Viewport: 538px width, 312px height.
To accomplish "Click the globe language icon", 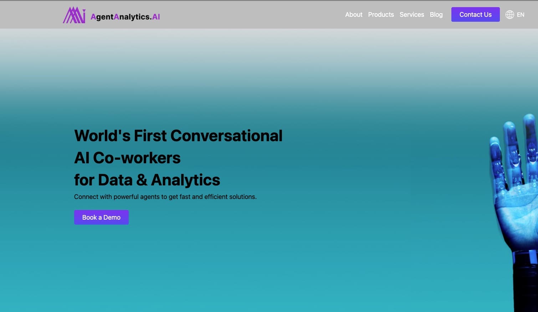I will [509, 15].
